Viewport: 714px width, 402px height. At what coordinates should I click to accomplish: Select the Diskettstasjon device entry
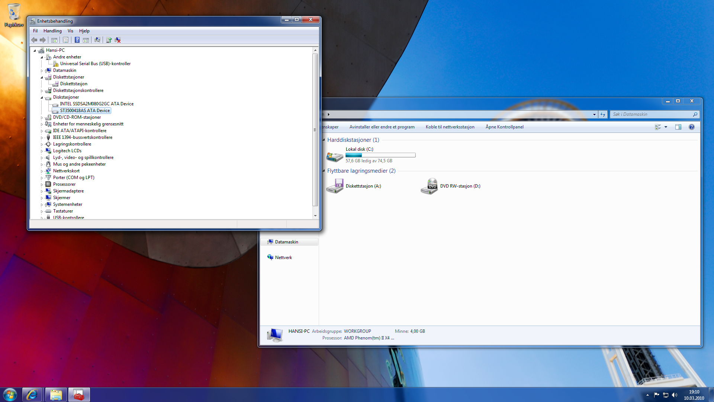(74, 84)
